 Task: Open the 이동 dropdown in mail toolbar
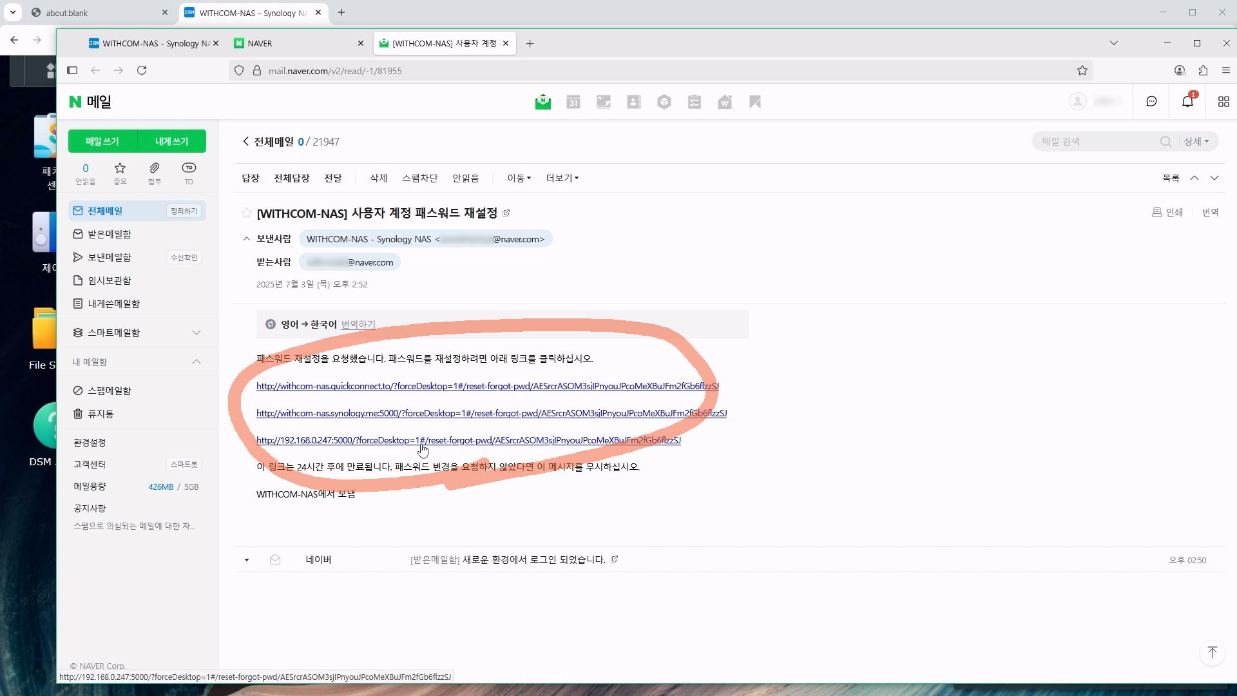pos(519,178)
